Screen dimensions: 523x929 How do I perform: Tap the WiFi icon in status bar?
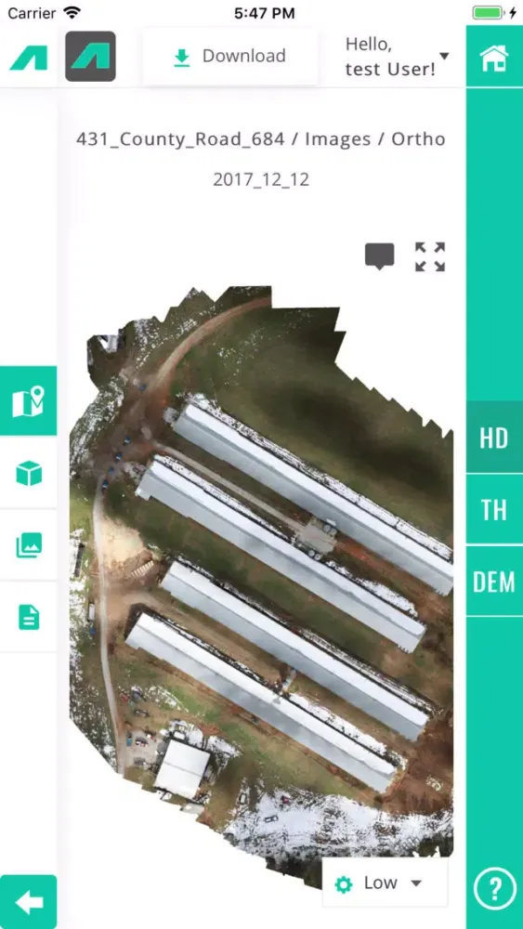click(72, 12)
